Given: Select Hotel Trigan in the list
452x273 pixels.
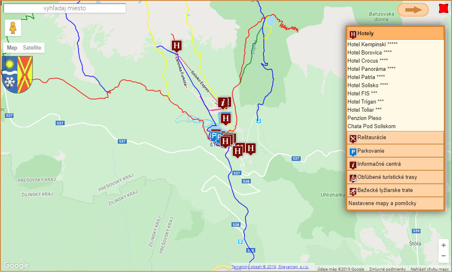Looking at the screenshot, I should [366, 102].
